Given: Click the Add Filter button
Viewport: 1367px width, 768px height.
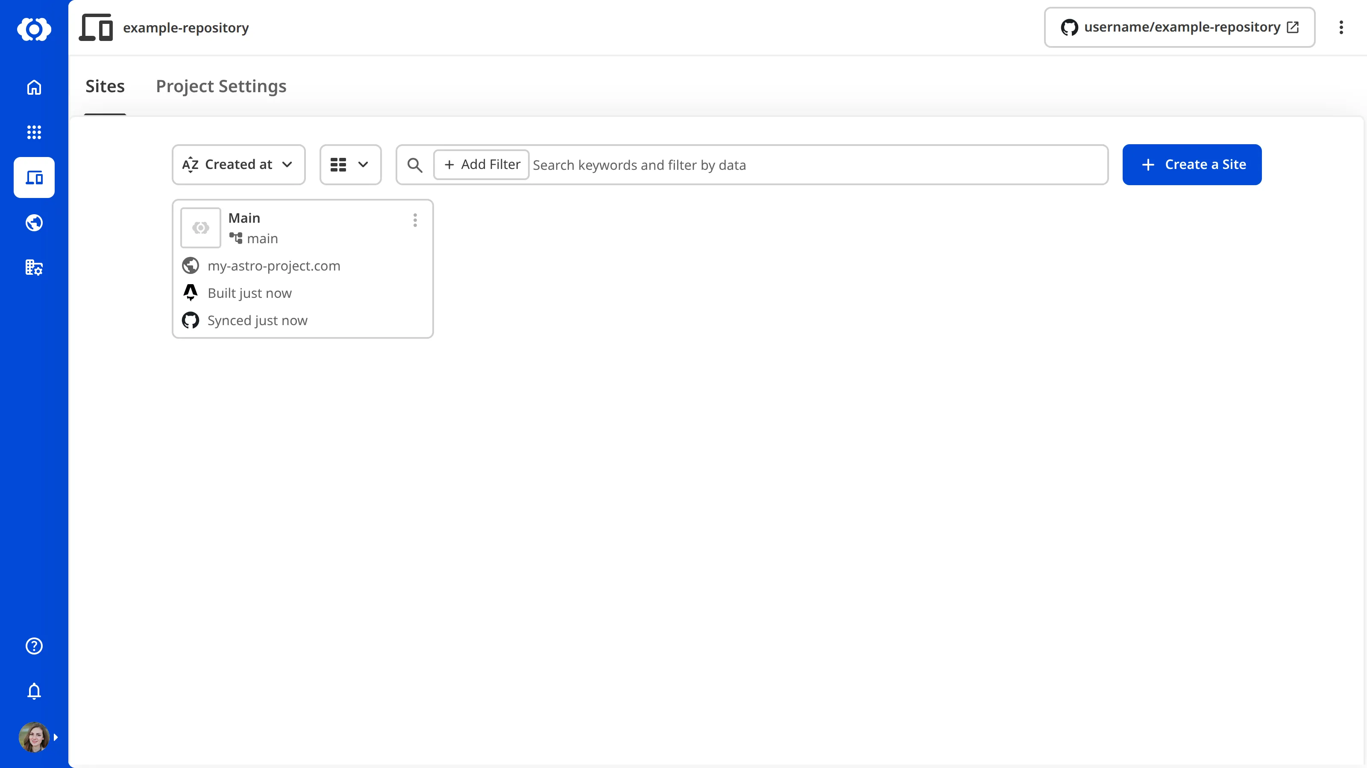Looking at the screenshot, I should pyautogui.click(x=481, y=165).
